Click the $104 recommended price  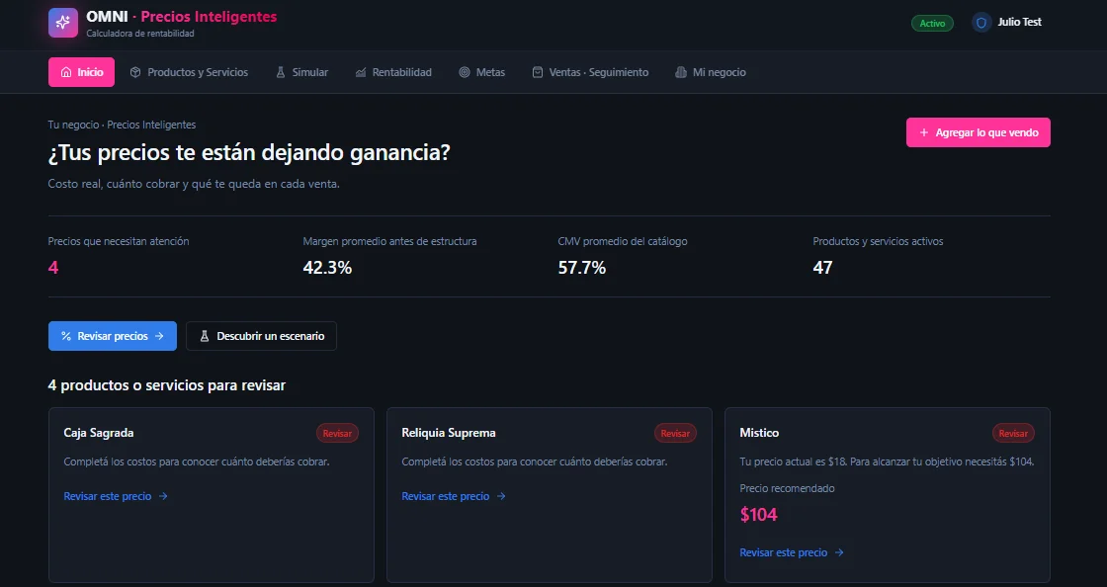(758, 515)
